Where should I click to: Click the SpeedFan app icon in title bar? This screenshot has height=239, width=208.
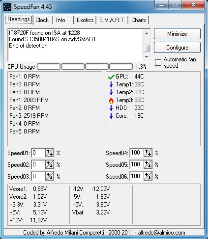(7, 7)
